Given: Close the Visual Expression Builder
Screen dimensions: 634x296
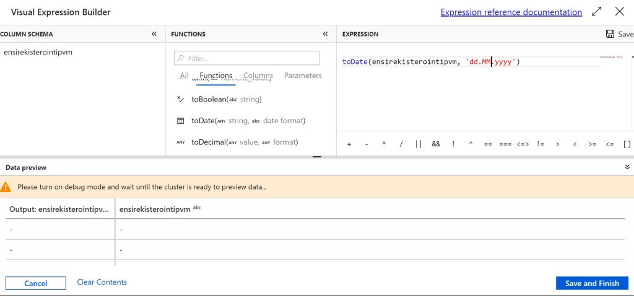Looking at the screenshot, I should pos(619,12).
